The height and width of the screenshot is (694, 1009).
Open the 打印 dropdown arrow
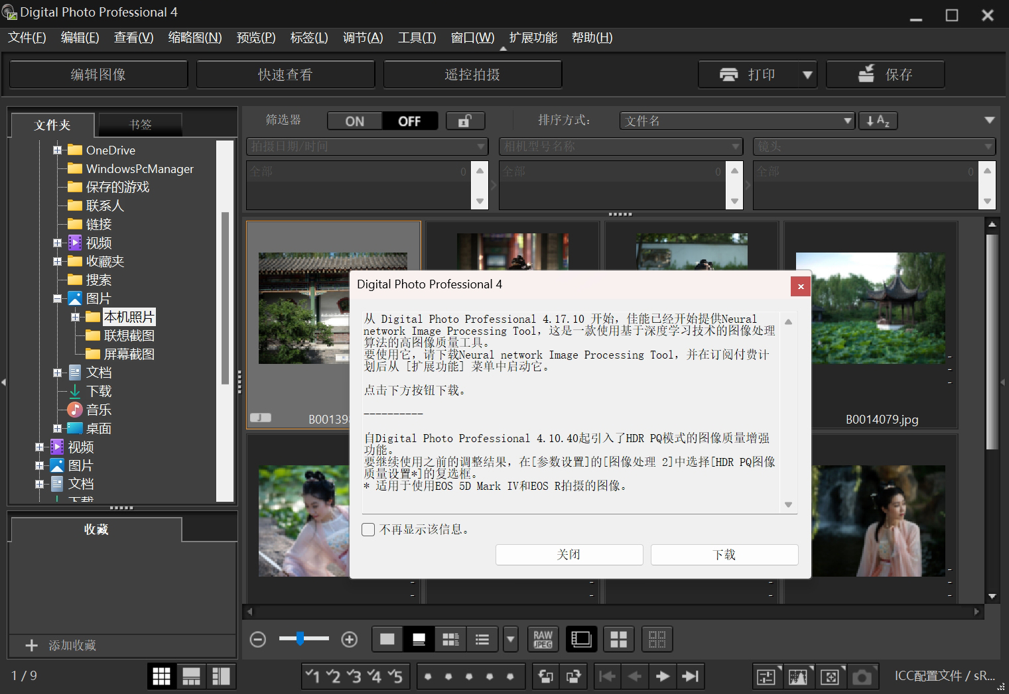click(x=807, y=75)
